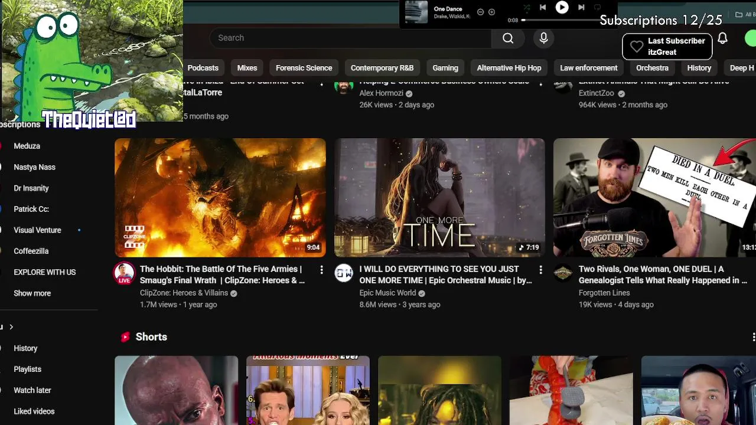The image size is (756, 425).
Task: Open the Dr Insanity subscription
Action: (x=31, y=188)
